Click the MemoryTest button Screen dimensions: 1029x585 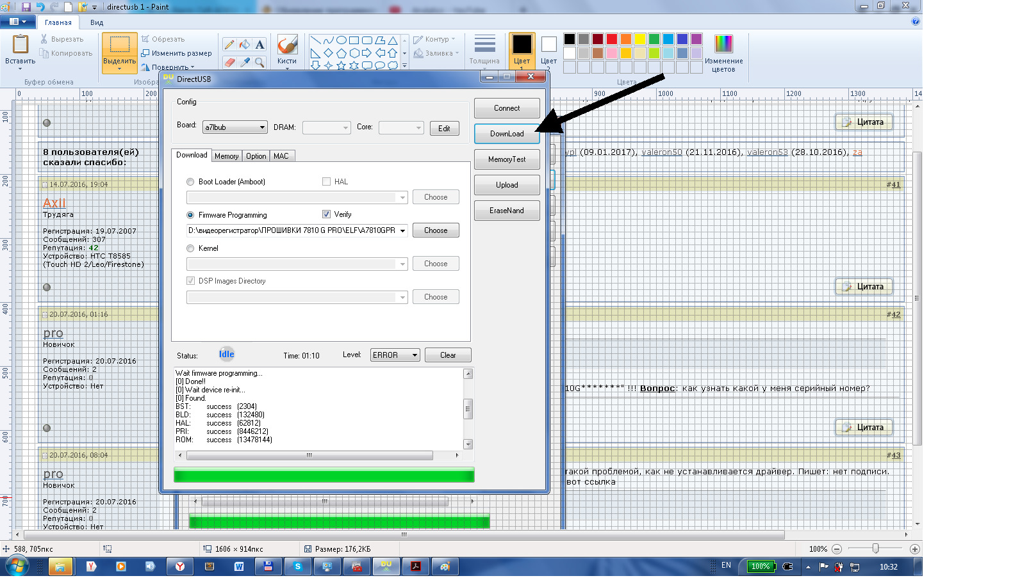pos(507,159)
